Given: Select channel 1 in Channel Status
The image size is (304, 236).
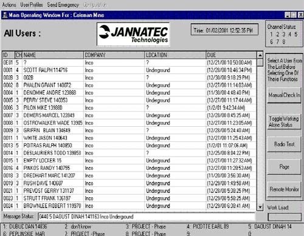Looking at the screenshot, I should click(x=271, y=35).
